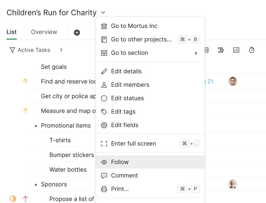The width and height of the screenshot is (266, 203).
Task: Click the section layout icon
Action: click(x=104, y=53)
